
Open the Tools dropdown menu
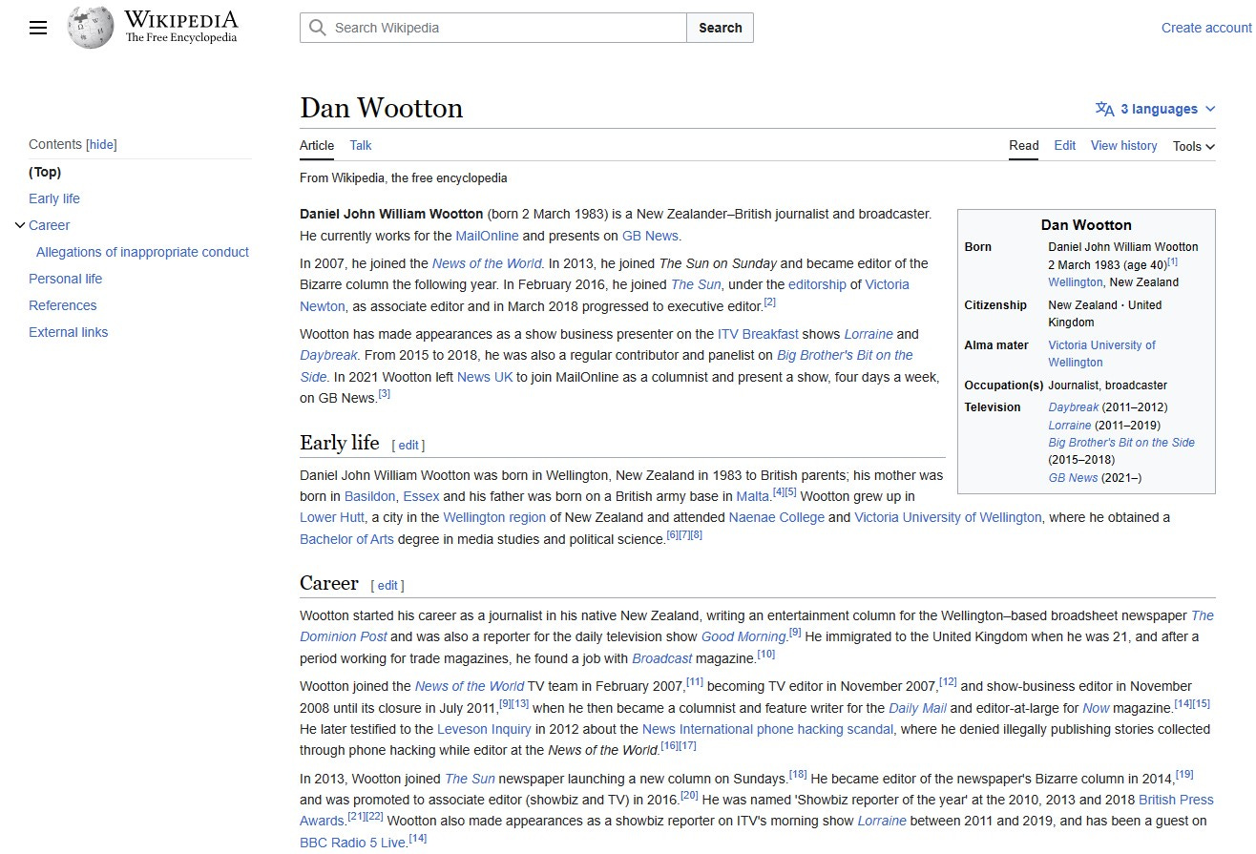[x=1194, y=146]
